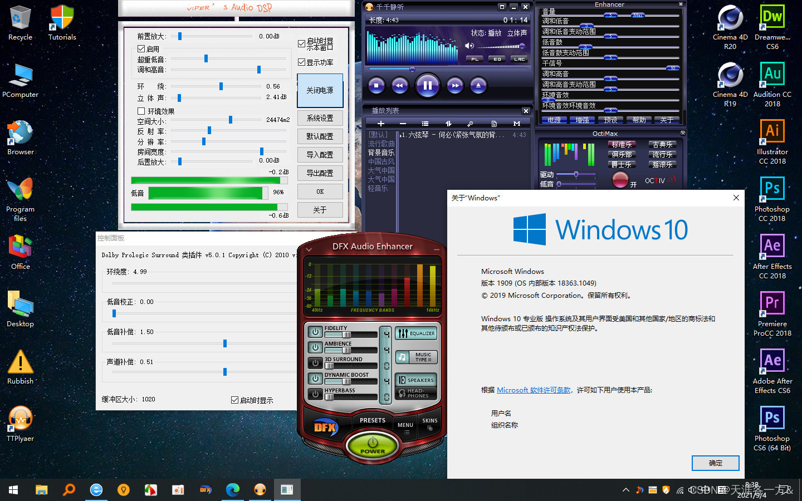The height and width of the screenshot is (501, 802).
Task: Toggle the DFX Hyperbass power icon
Action: [315, 394]
